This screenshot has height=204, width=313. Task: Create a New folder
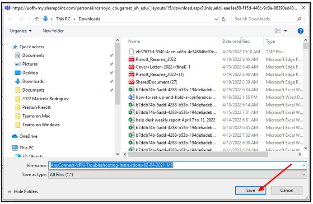click(53, 31)
